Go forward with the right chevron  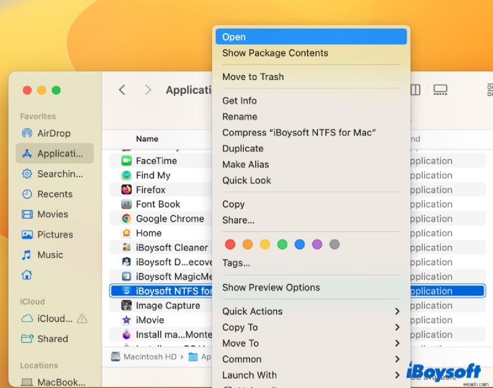click(x=148, y=90)
